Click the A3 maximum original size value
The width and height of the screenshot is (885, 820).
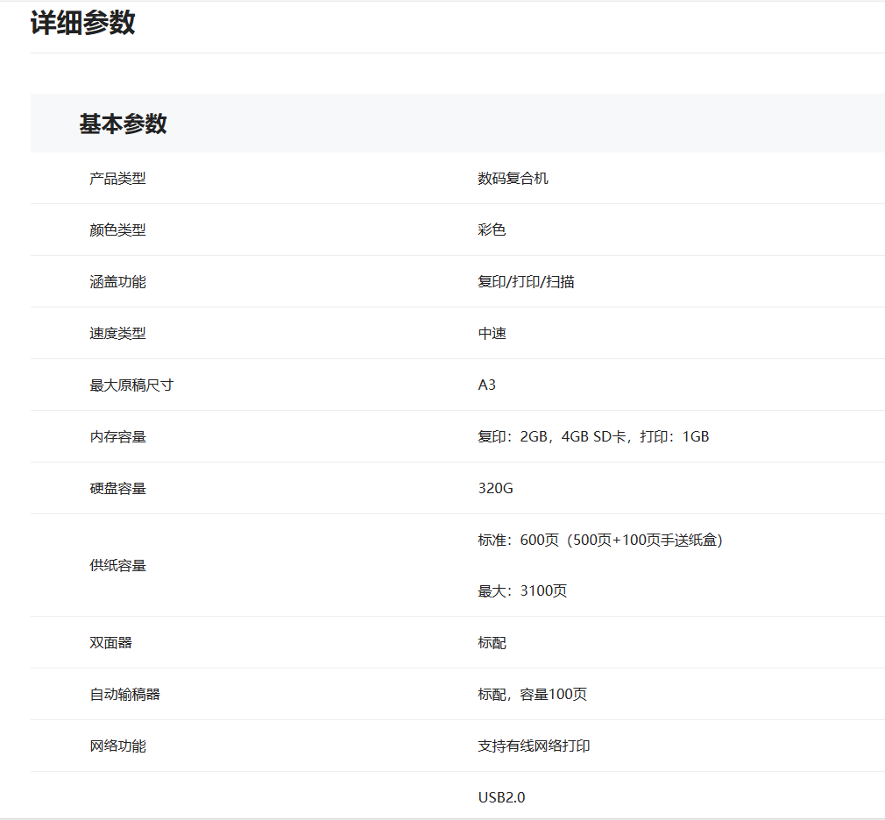(x=487, y=385)
